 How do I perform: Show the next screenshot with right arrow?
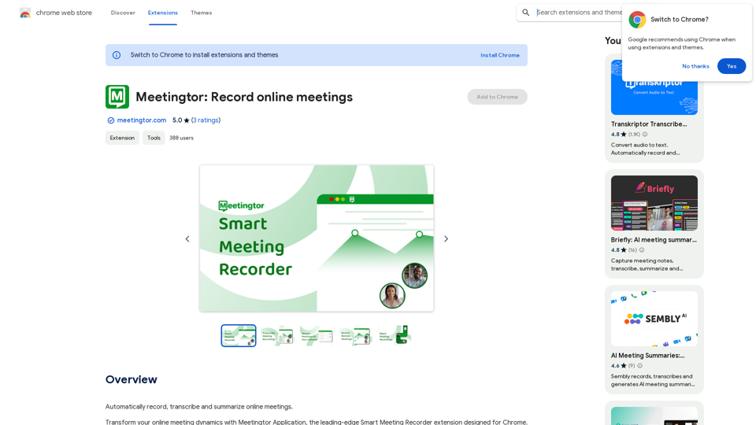click(x=446, y=239)
